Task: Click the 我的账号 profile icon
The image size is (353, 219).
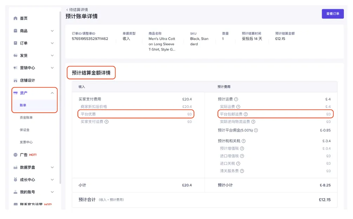Action: [x=15, y=192]
